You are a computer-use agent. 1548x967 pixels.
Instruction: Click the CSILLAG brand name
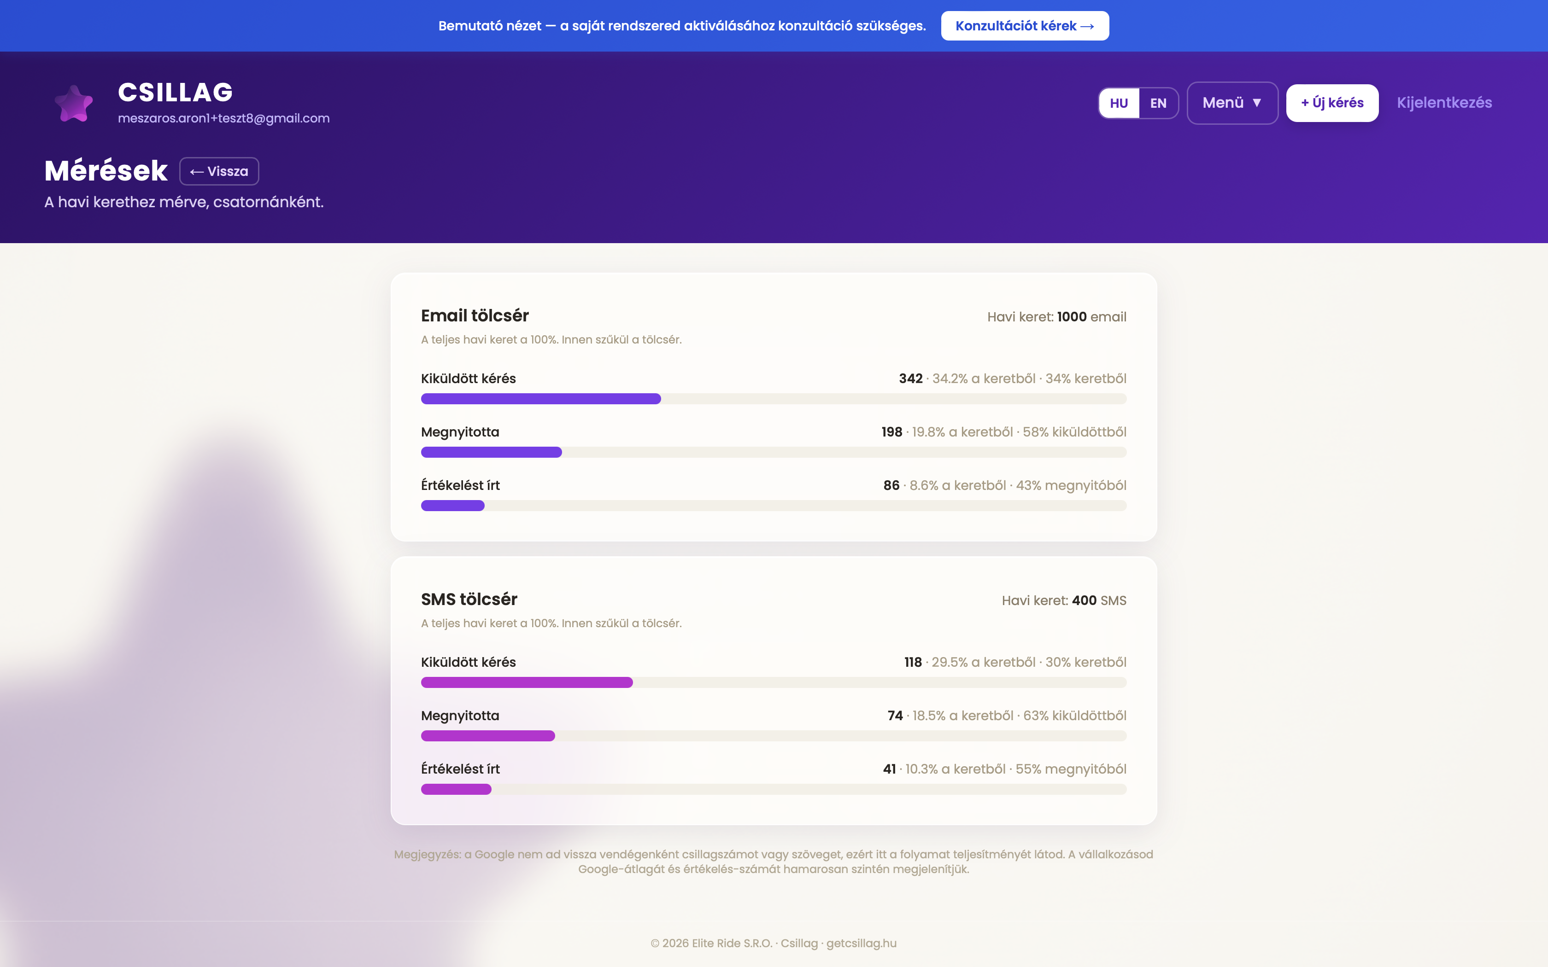click(175, 93)
